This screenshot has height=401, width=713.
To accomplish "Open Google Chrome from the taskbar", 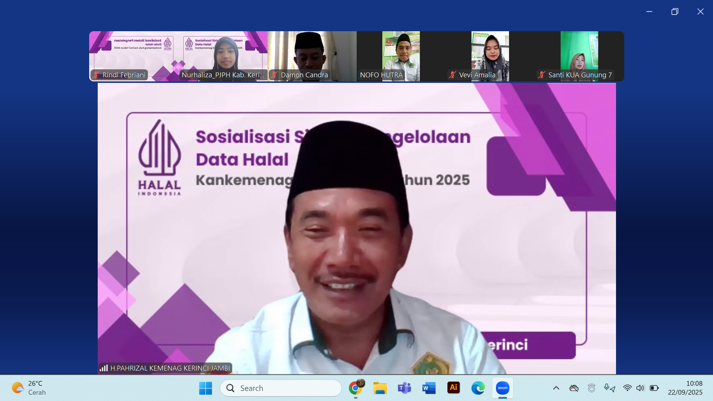I will tap(356, 388).
